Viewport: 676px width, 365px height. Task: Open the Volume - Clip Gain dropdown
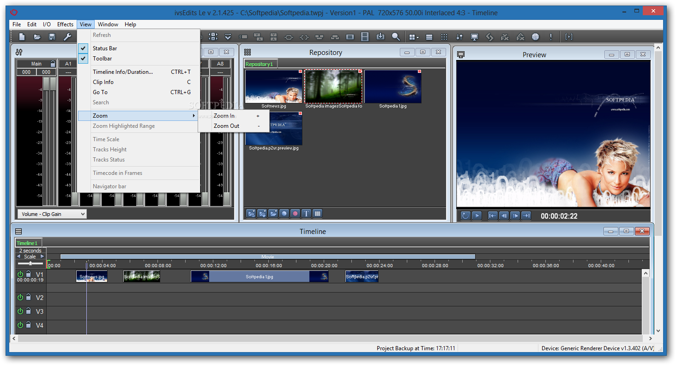tap(52, 214)
